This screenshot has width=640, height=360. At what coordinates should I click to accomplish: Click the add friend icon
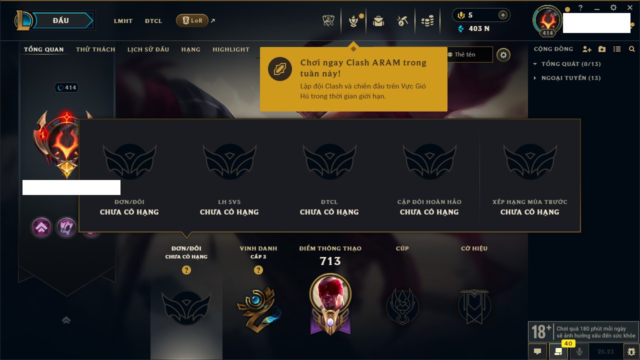click(587, 49)
